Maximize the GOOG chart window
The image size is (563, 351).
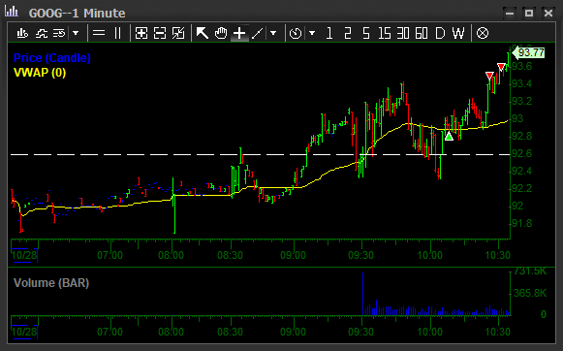(528, 14)
